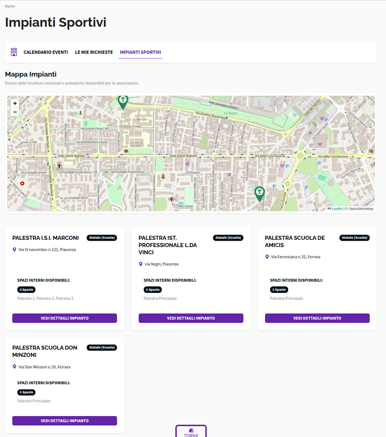Open details of Palestra Scuola De Amicis
The image size is (386, 437).
click(x=317, y=318)
